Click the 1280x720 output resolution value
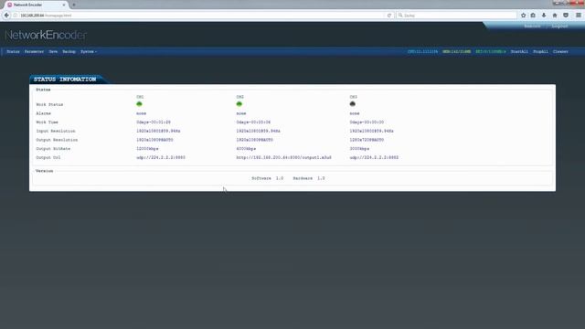Image resolution: width=585 pixels, height=329 pixels. tap(367, 140)
